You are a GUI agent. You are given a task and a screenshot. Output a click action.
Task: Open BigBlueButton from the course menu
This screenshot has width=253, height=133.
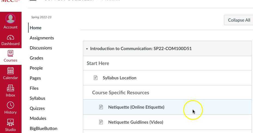coord(43,128)
